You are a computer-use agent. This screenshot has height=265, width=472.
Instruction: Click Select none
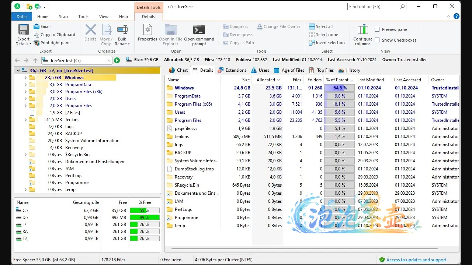(x=323, y=35)
